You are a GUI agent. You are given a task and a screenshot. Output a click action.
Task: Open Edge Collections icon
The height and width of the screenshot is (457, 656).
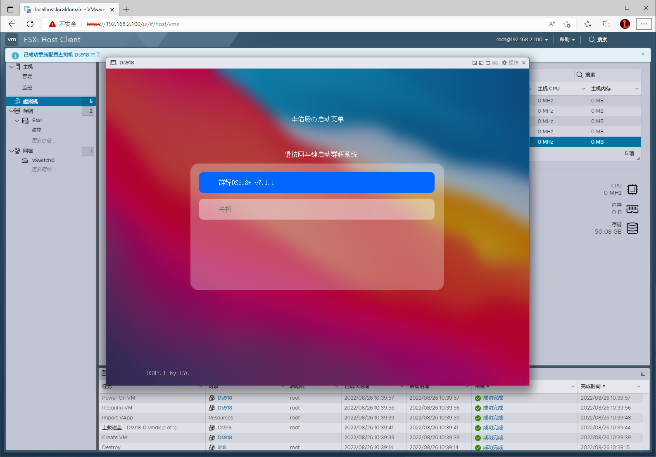point(606,24)
